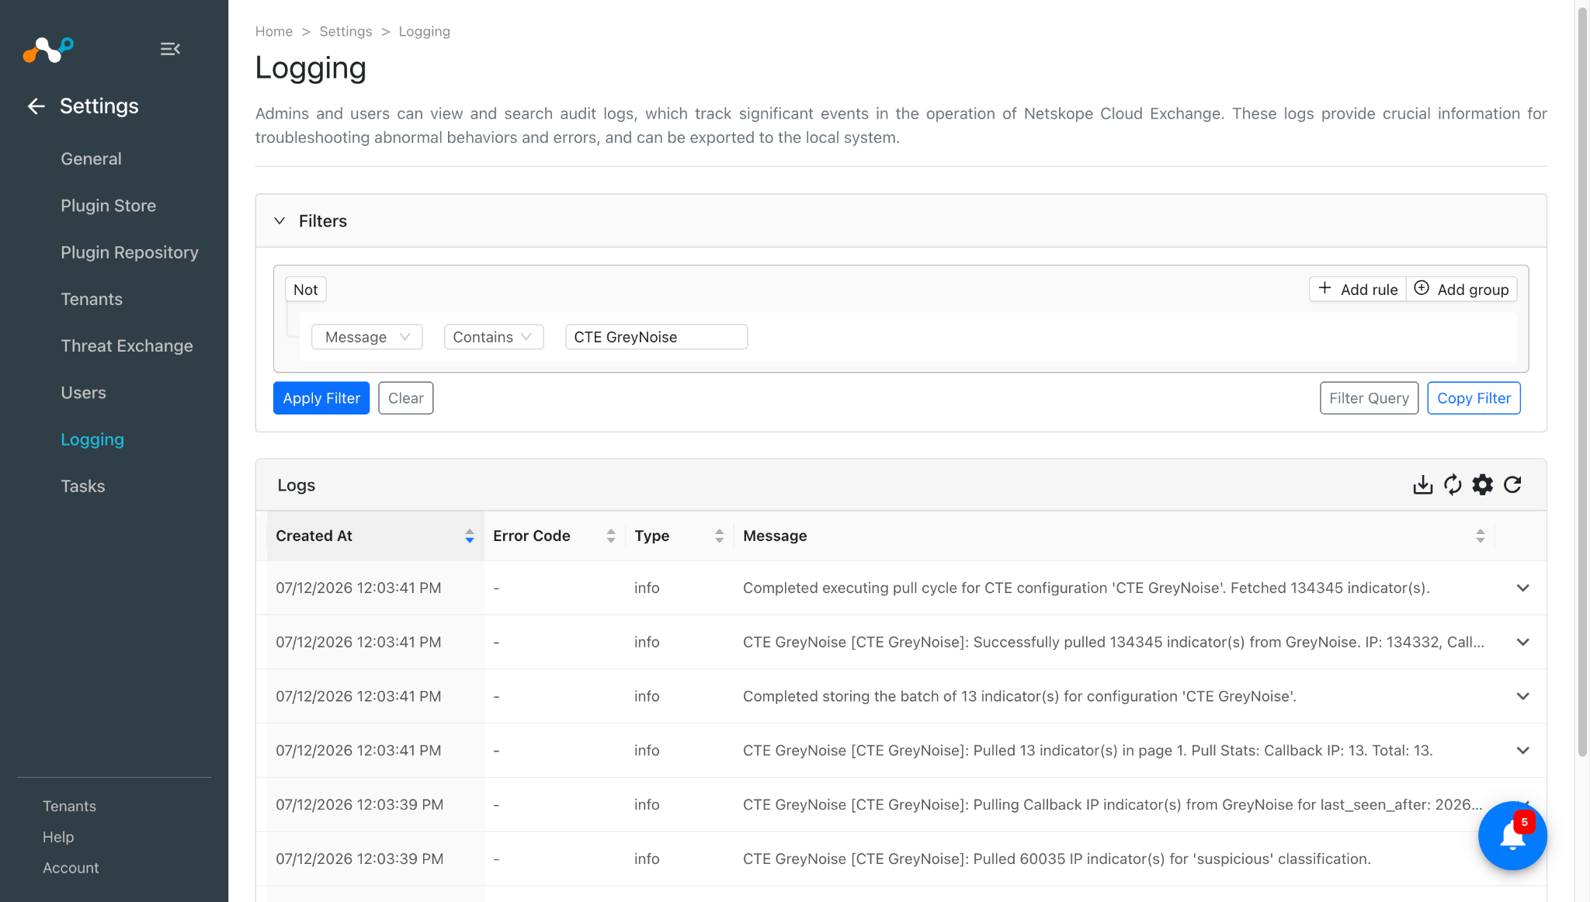
Task: Open the logs table settings gear
Action: pos(1483,485)
